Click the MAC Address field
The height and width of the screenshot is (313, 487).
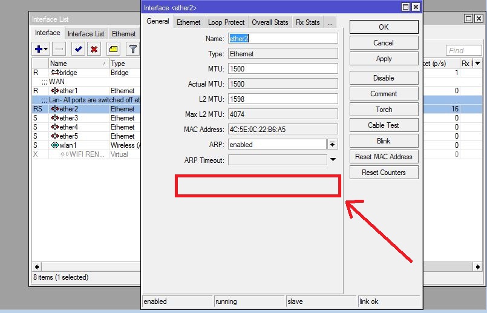click(x=283, y=130)
